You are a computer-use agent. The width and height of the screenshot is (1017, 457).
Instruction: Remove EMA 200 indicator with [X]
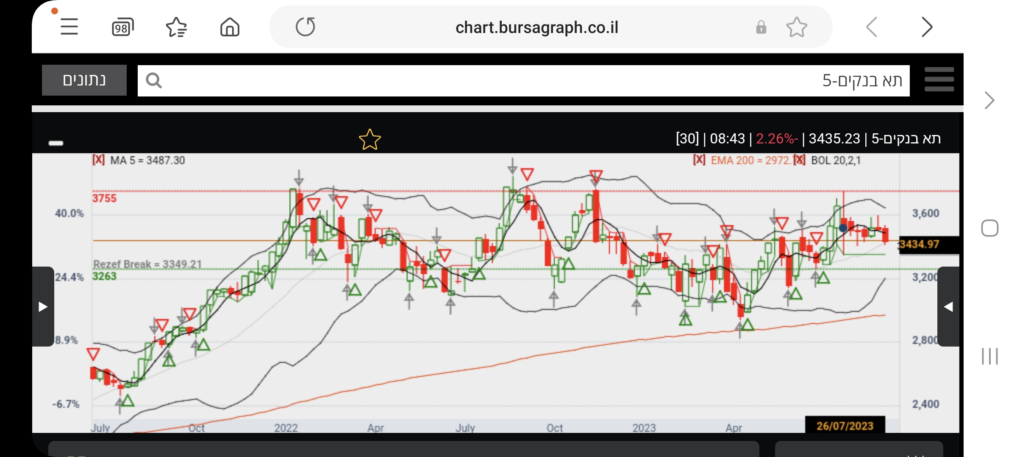[699, 160]
